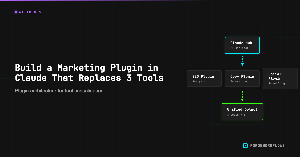This screenshot has width=300, height=157.
Task: Toggle the Unified Output node highlight
Action: coord(242,112)
